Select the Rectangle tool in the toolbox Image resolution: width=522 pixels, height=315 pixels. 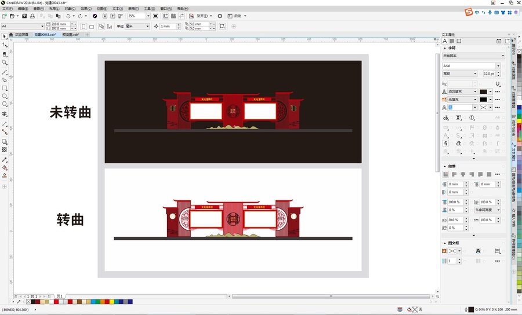pyautogui.click(x=4, y=88)
